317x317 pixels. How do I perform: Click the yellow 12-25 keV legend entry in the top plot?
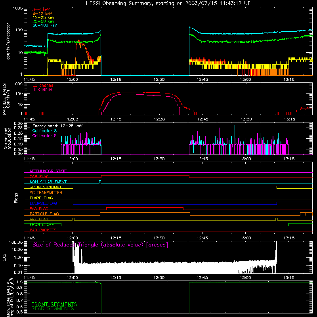[43, 17]
